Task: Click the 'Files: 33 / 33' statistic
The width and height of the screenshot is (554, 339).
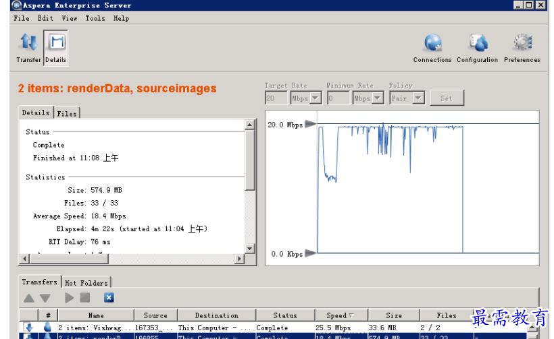Action: point(91,203)
